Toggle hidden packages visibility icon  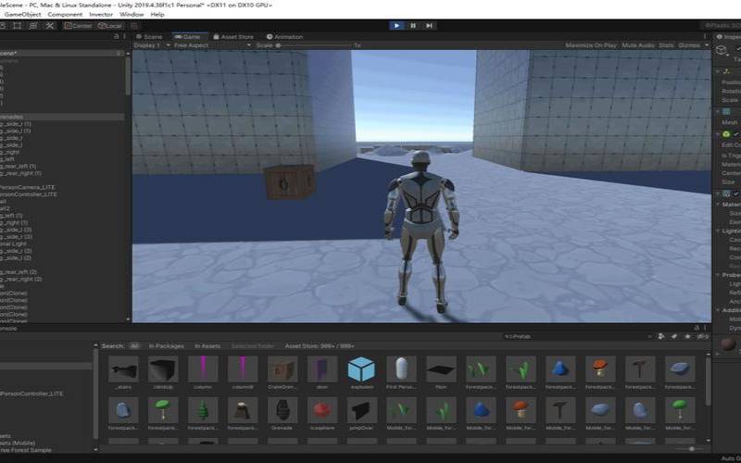703,336
